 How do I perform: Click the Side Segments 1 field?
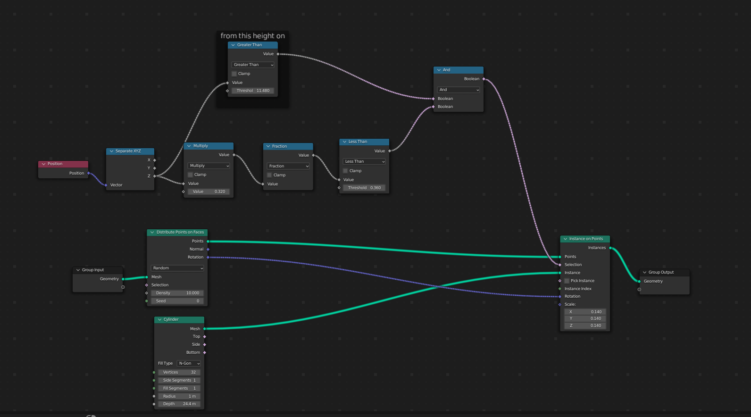(179, 381)
